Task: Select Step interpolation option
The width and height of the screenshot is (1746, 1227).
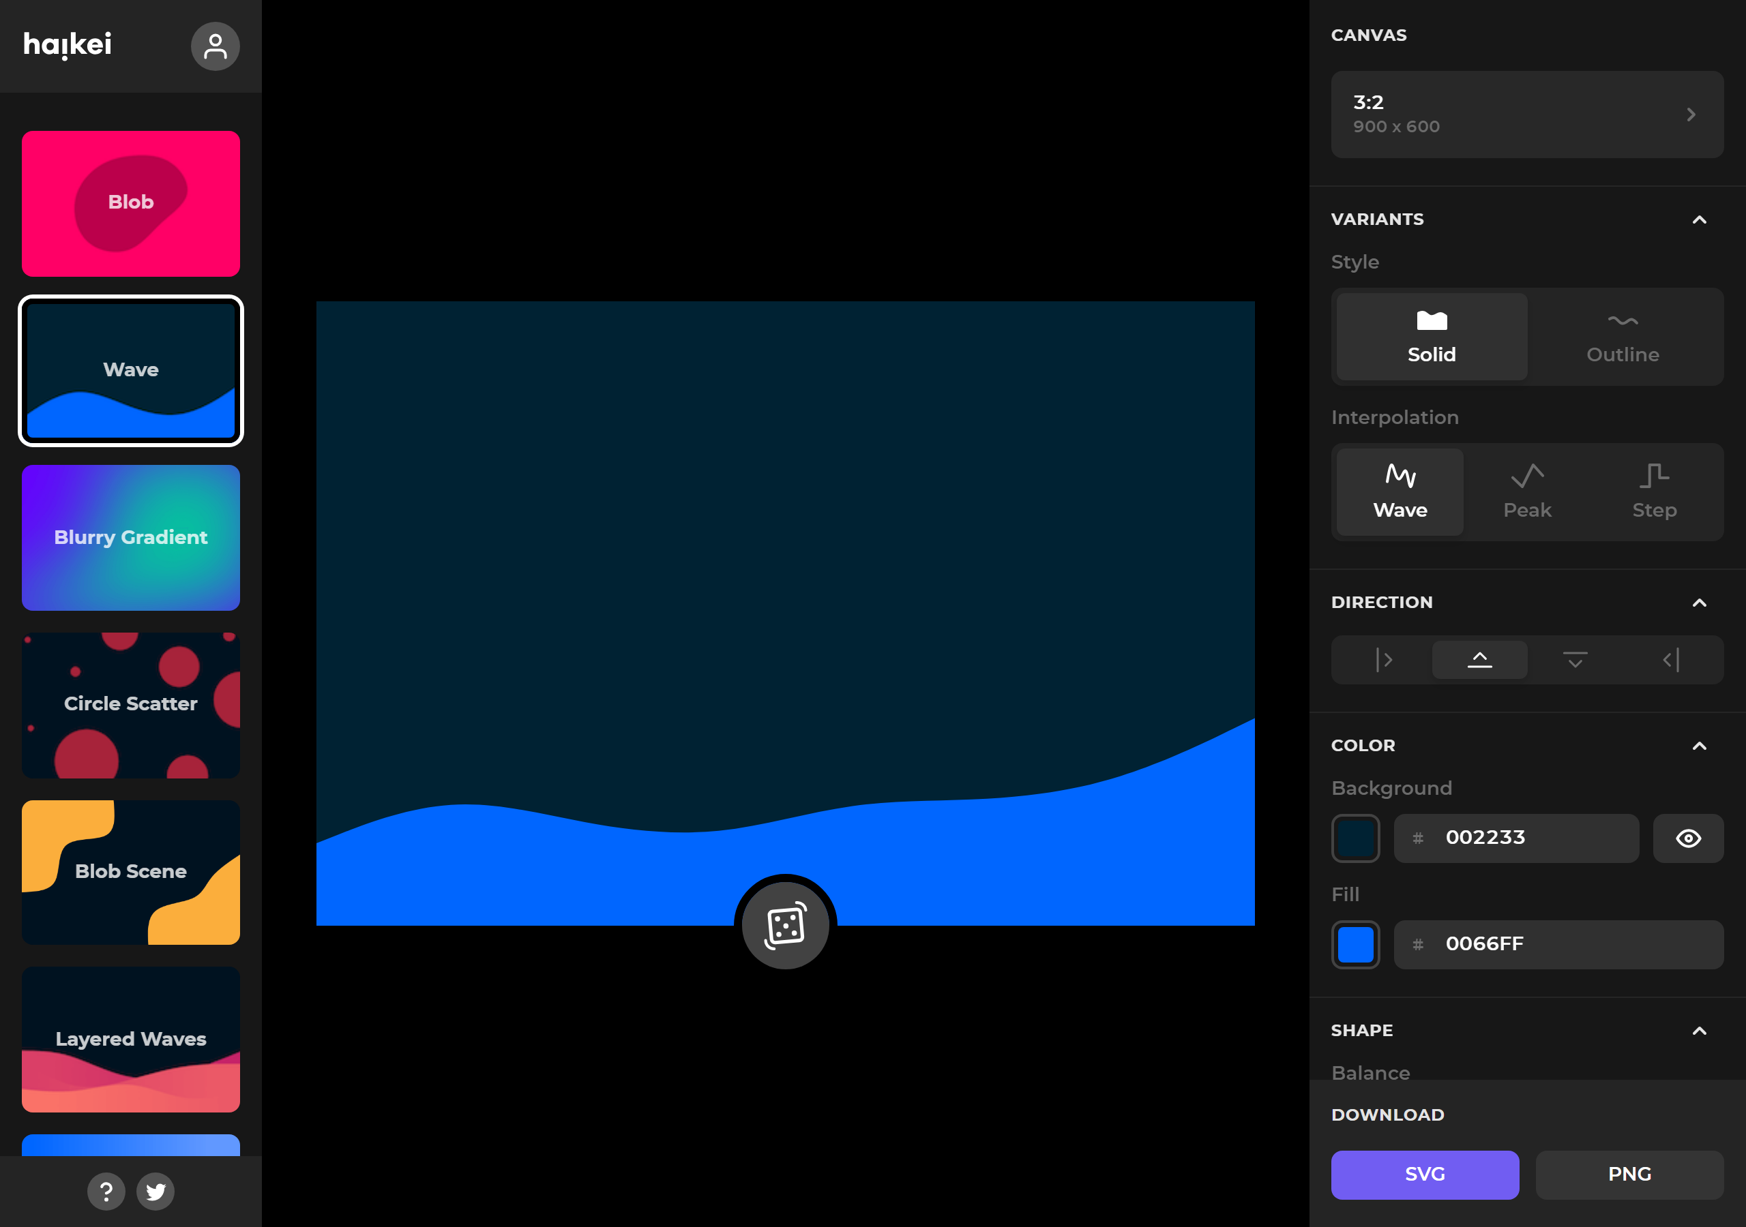Action: (x=1655, y=493)
